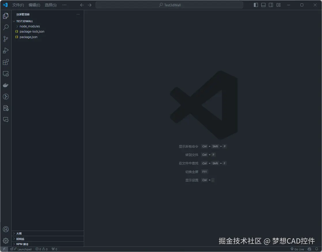The height and width of the screenshot is (252, 322).
Task: Click the 在文件中查找 hint text
Action: (x=189, y=163)
